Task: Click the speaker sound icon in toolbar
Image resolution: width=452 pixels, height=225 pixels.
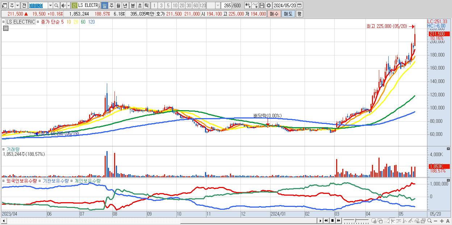Action: point(63,5)
